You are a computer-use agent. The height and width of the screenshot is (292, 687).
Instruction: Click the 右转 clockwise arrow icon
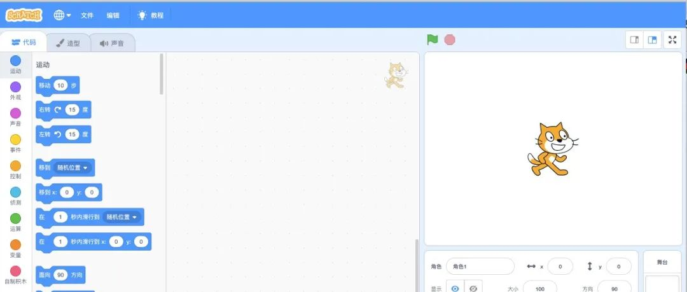pyautogui.click(x=58, y=109)
